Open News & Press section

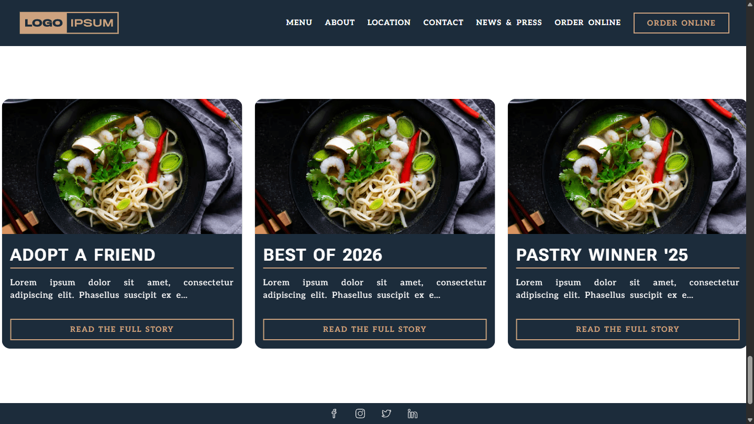pyautogui.click(x=509, y=23)
